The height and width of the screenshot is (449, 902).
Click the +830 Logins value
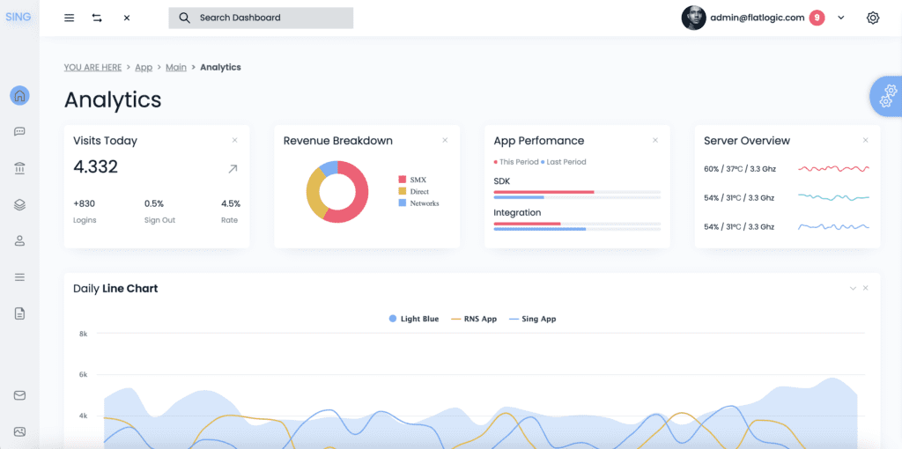pyautogui.click(x=84, y=203)
